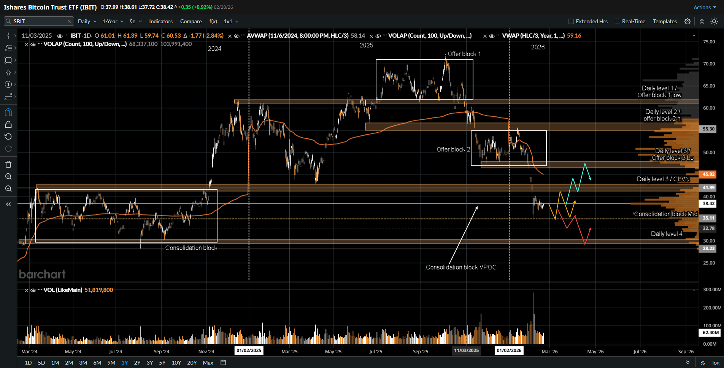Open the calendar date range picker
724x368 pixels.
(x=223, y=363)
